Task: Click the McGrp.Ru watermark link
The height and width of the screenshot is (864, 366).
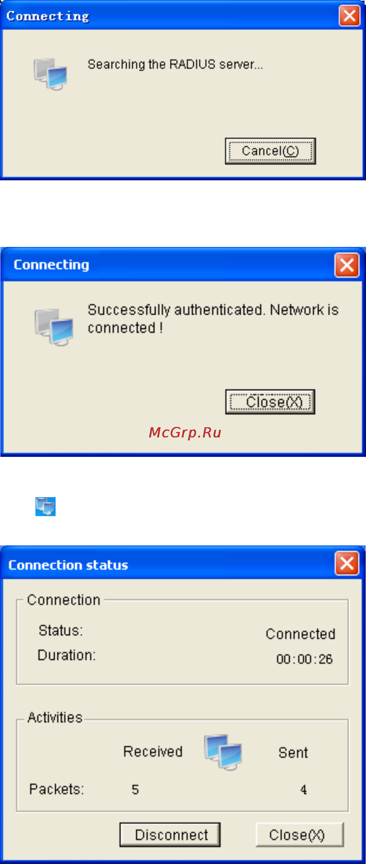Action: pyautogui.click(x=185, y=432)
